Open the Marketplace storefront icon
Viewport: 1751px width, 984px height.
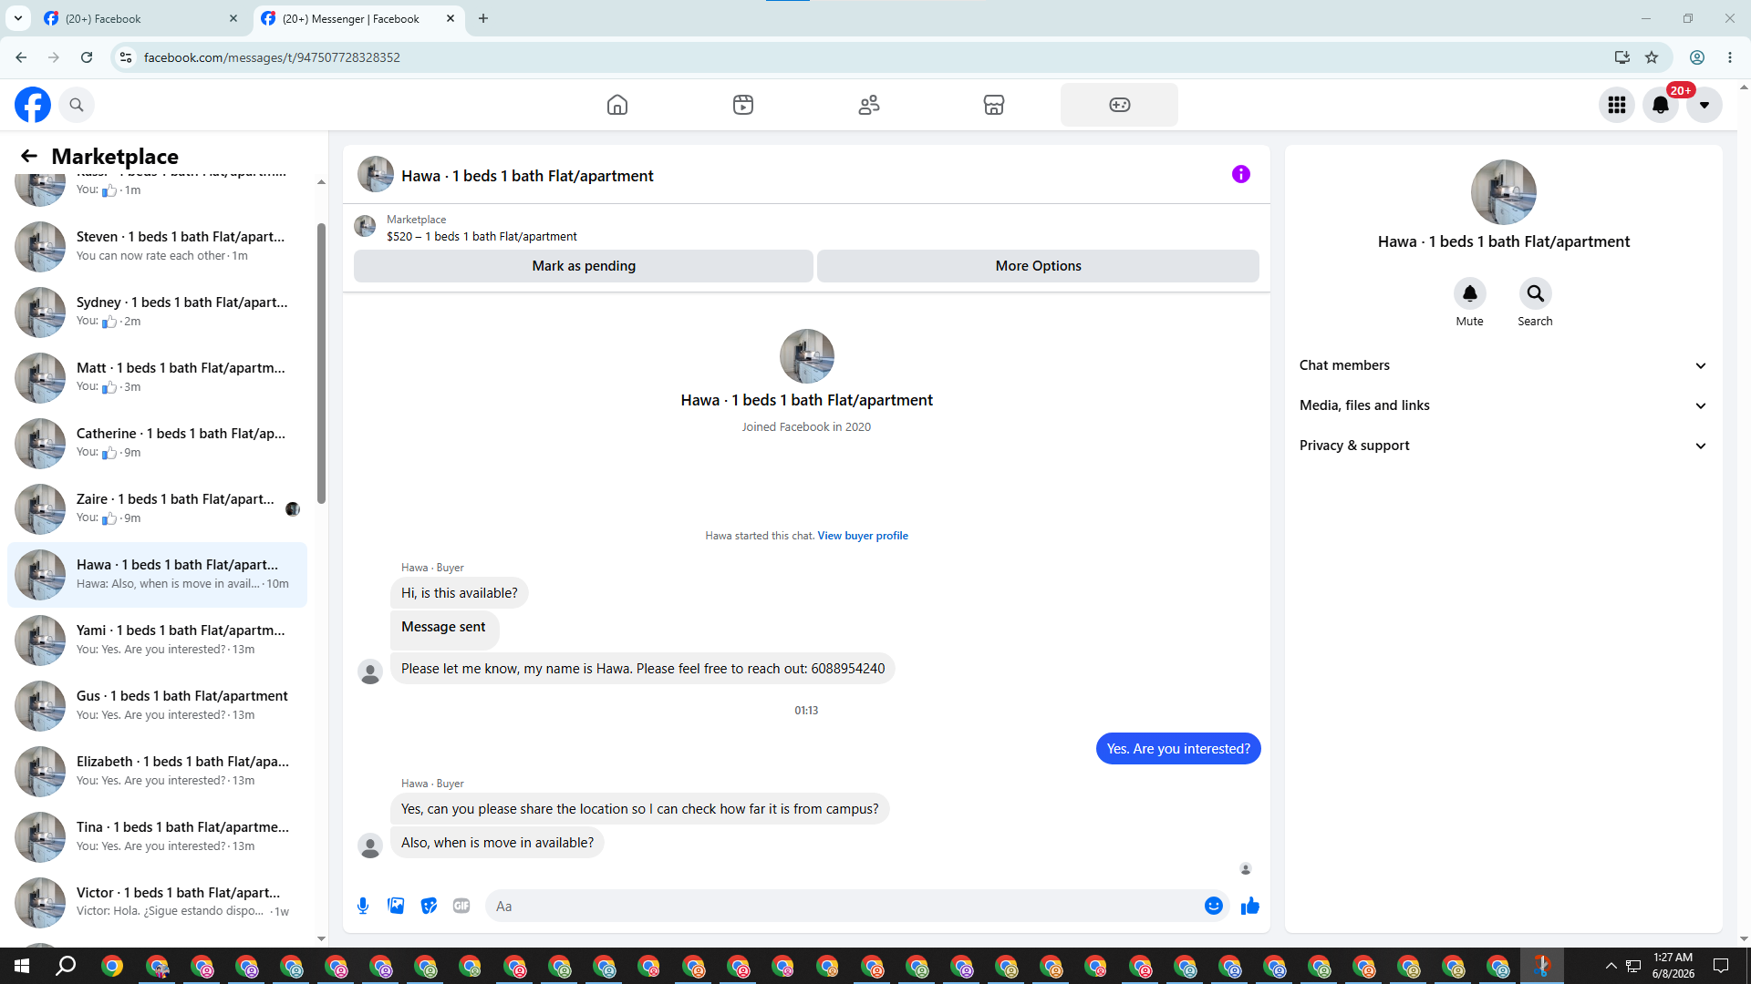tap(994, 105)
